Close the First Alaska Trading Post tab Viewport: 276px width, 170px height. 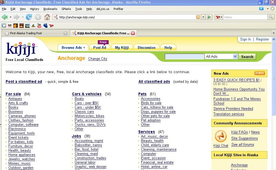pos(65,33)
